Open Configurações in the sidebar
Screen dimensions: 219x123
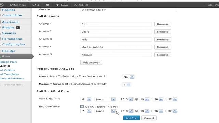point(14,44)
